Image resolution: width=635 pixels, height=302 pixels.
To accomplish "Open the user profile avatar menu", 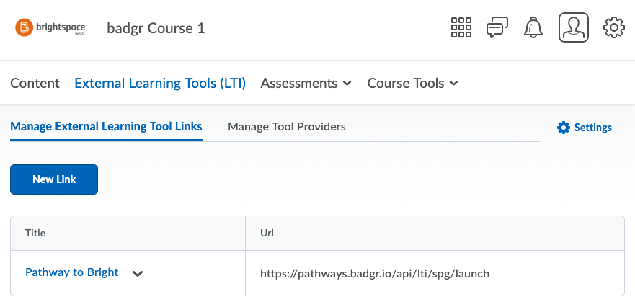I will tap(574, 27).
